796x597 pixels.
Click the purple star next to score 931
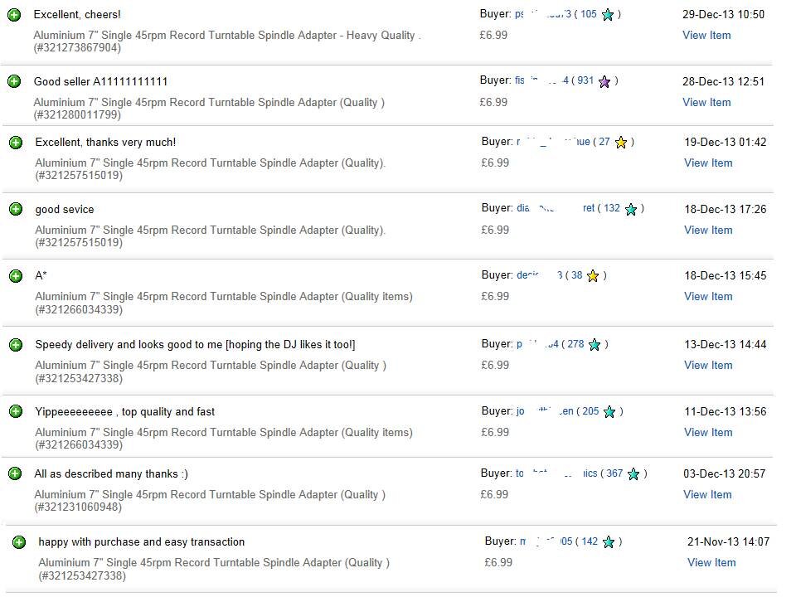604,81
